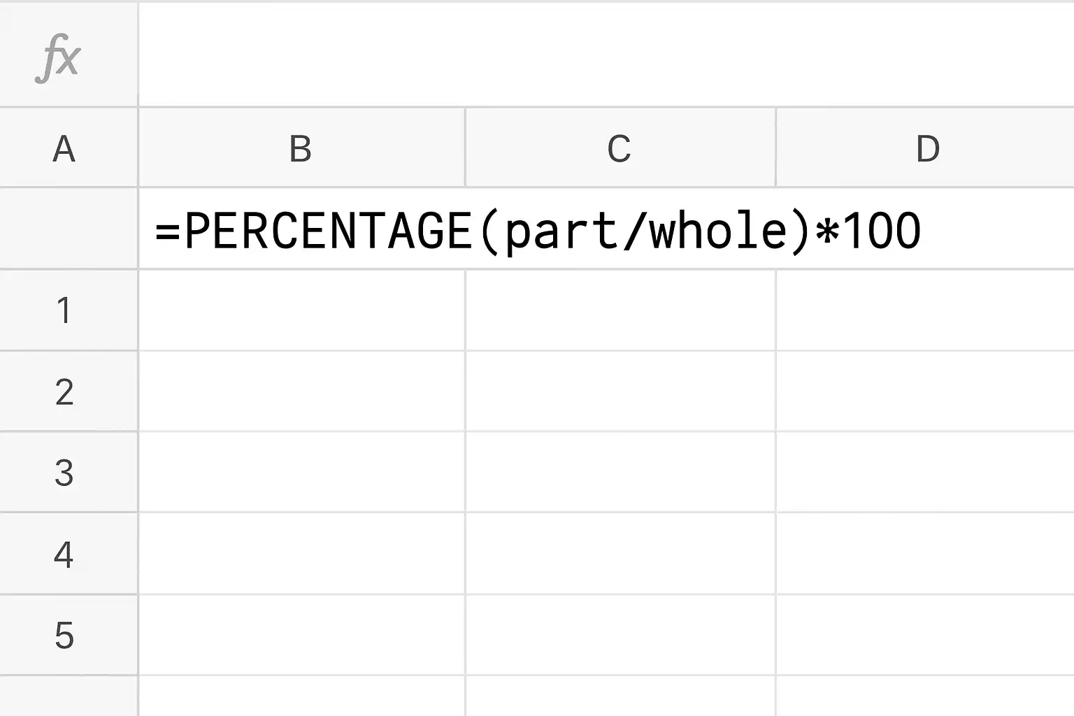Click cell in column D, row 3

pyautogui.click(x=924, y=473)
